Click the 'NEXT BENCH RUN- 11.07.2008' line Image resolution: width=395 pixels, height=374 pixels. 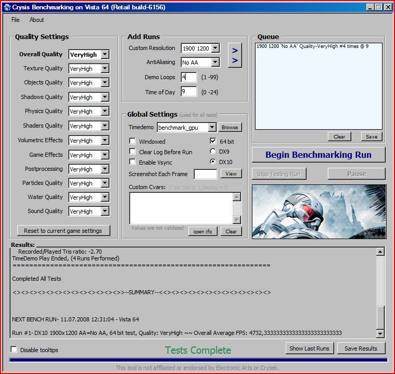coord(75,319)
